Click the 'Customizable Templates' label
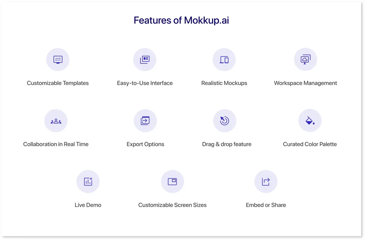This screenshot has height=240, width=365. [x=58, y=83]
